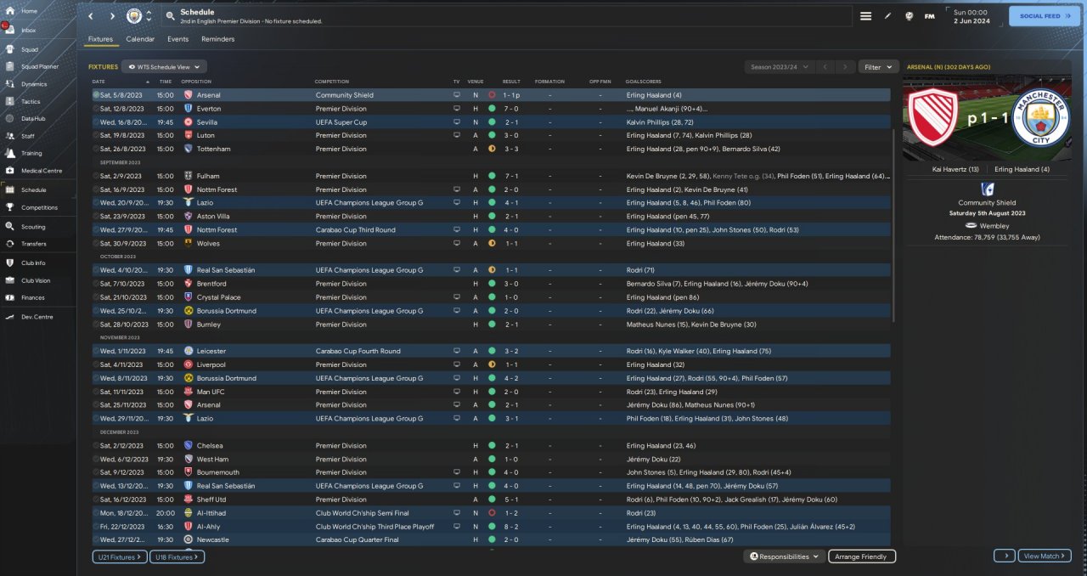Open Scouting in the sidebar
The image size is (1087, 576).
point(33,227)
